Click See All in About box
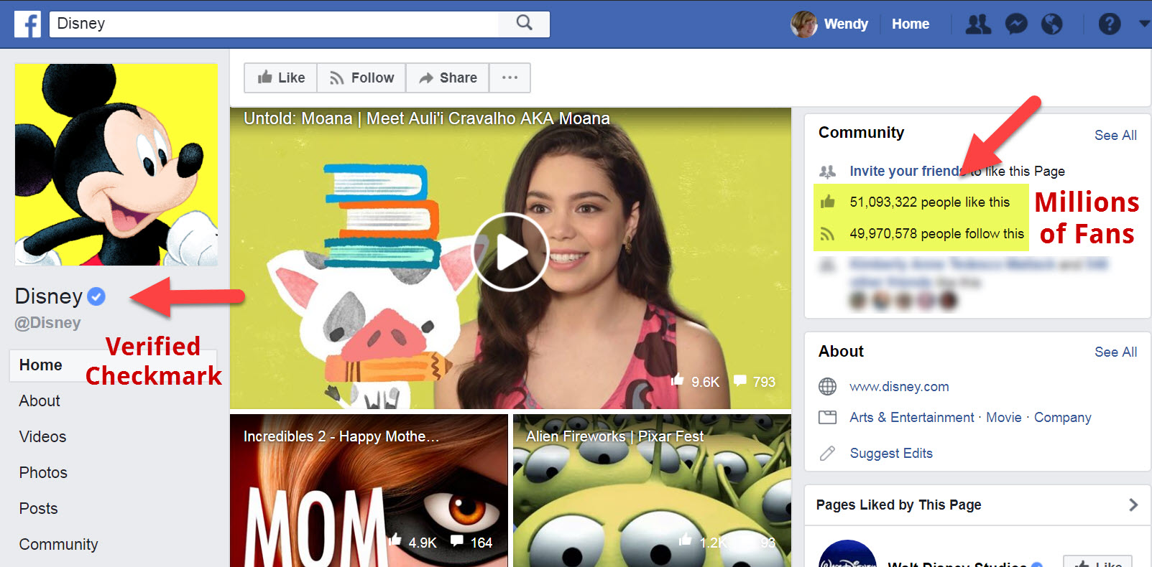This screenshot has height=567, width=1152. tap(1115, 352)
